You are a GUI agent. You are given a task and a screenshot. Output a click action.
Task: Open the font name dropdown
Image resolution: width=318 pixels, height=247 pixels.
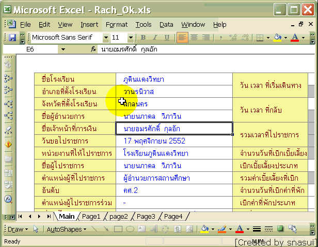coord(106,38)
